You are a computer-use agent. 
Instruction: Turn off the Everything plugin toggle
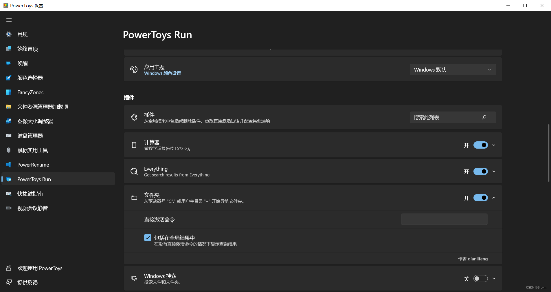(481, 171)
